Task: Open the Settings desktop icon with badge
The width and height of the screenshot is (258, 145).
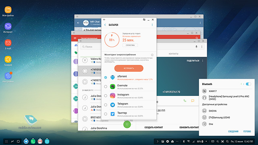Action: click(8, 76)
